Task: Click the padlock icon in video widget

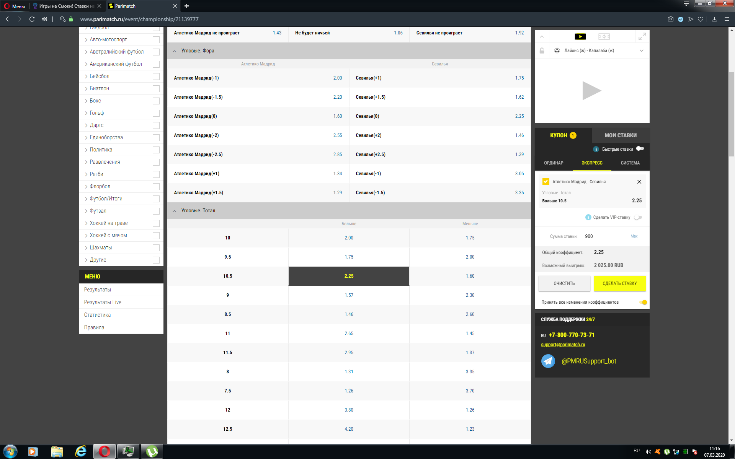Action: point(542,50)
